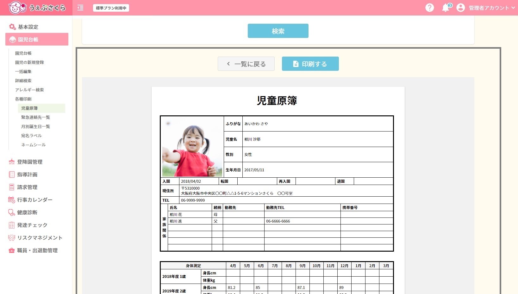This screenshot has height=294, width=518.
Task: Click 印刷する button
Action: click(310, 64)
